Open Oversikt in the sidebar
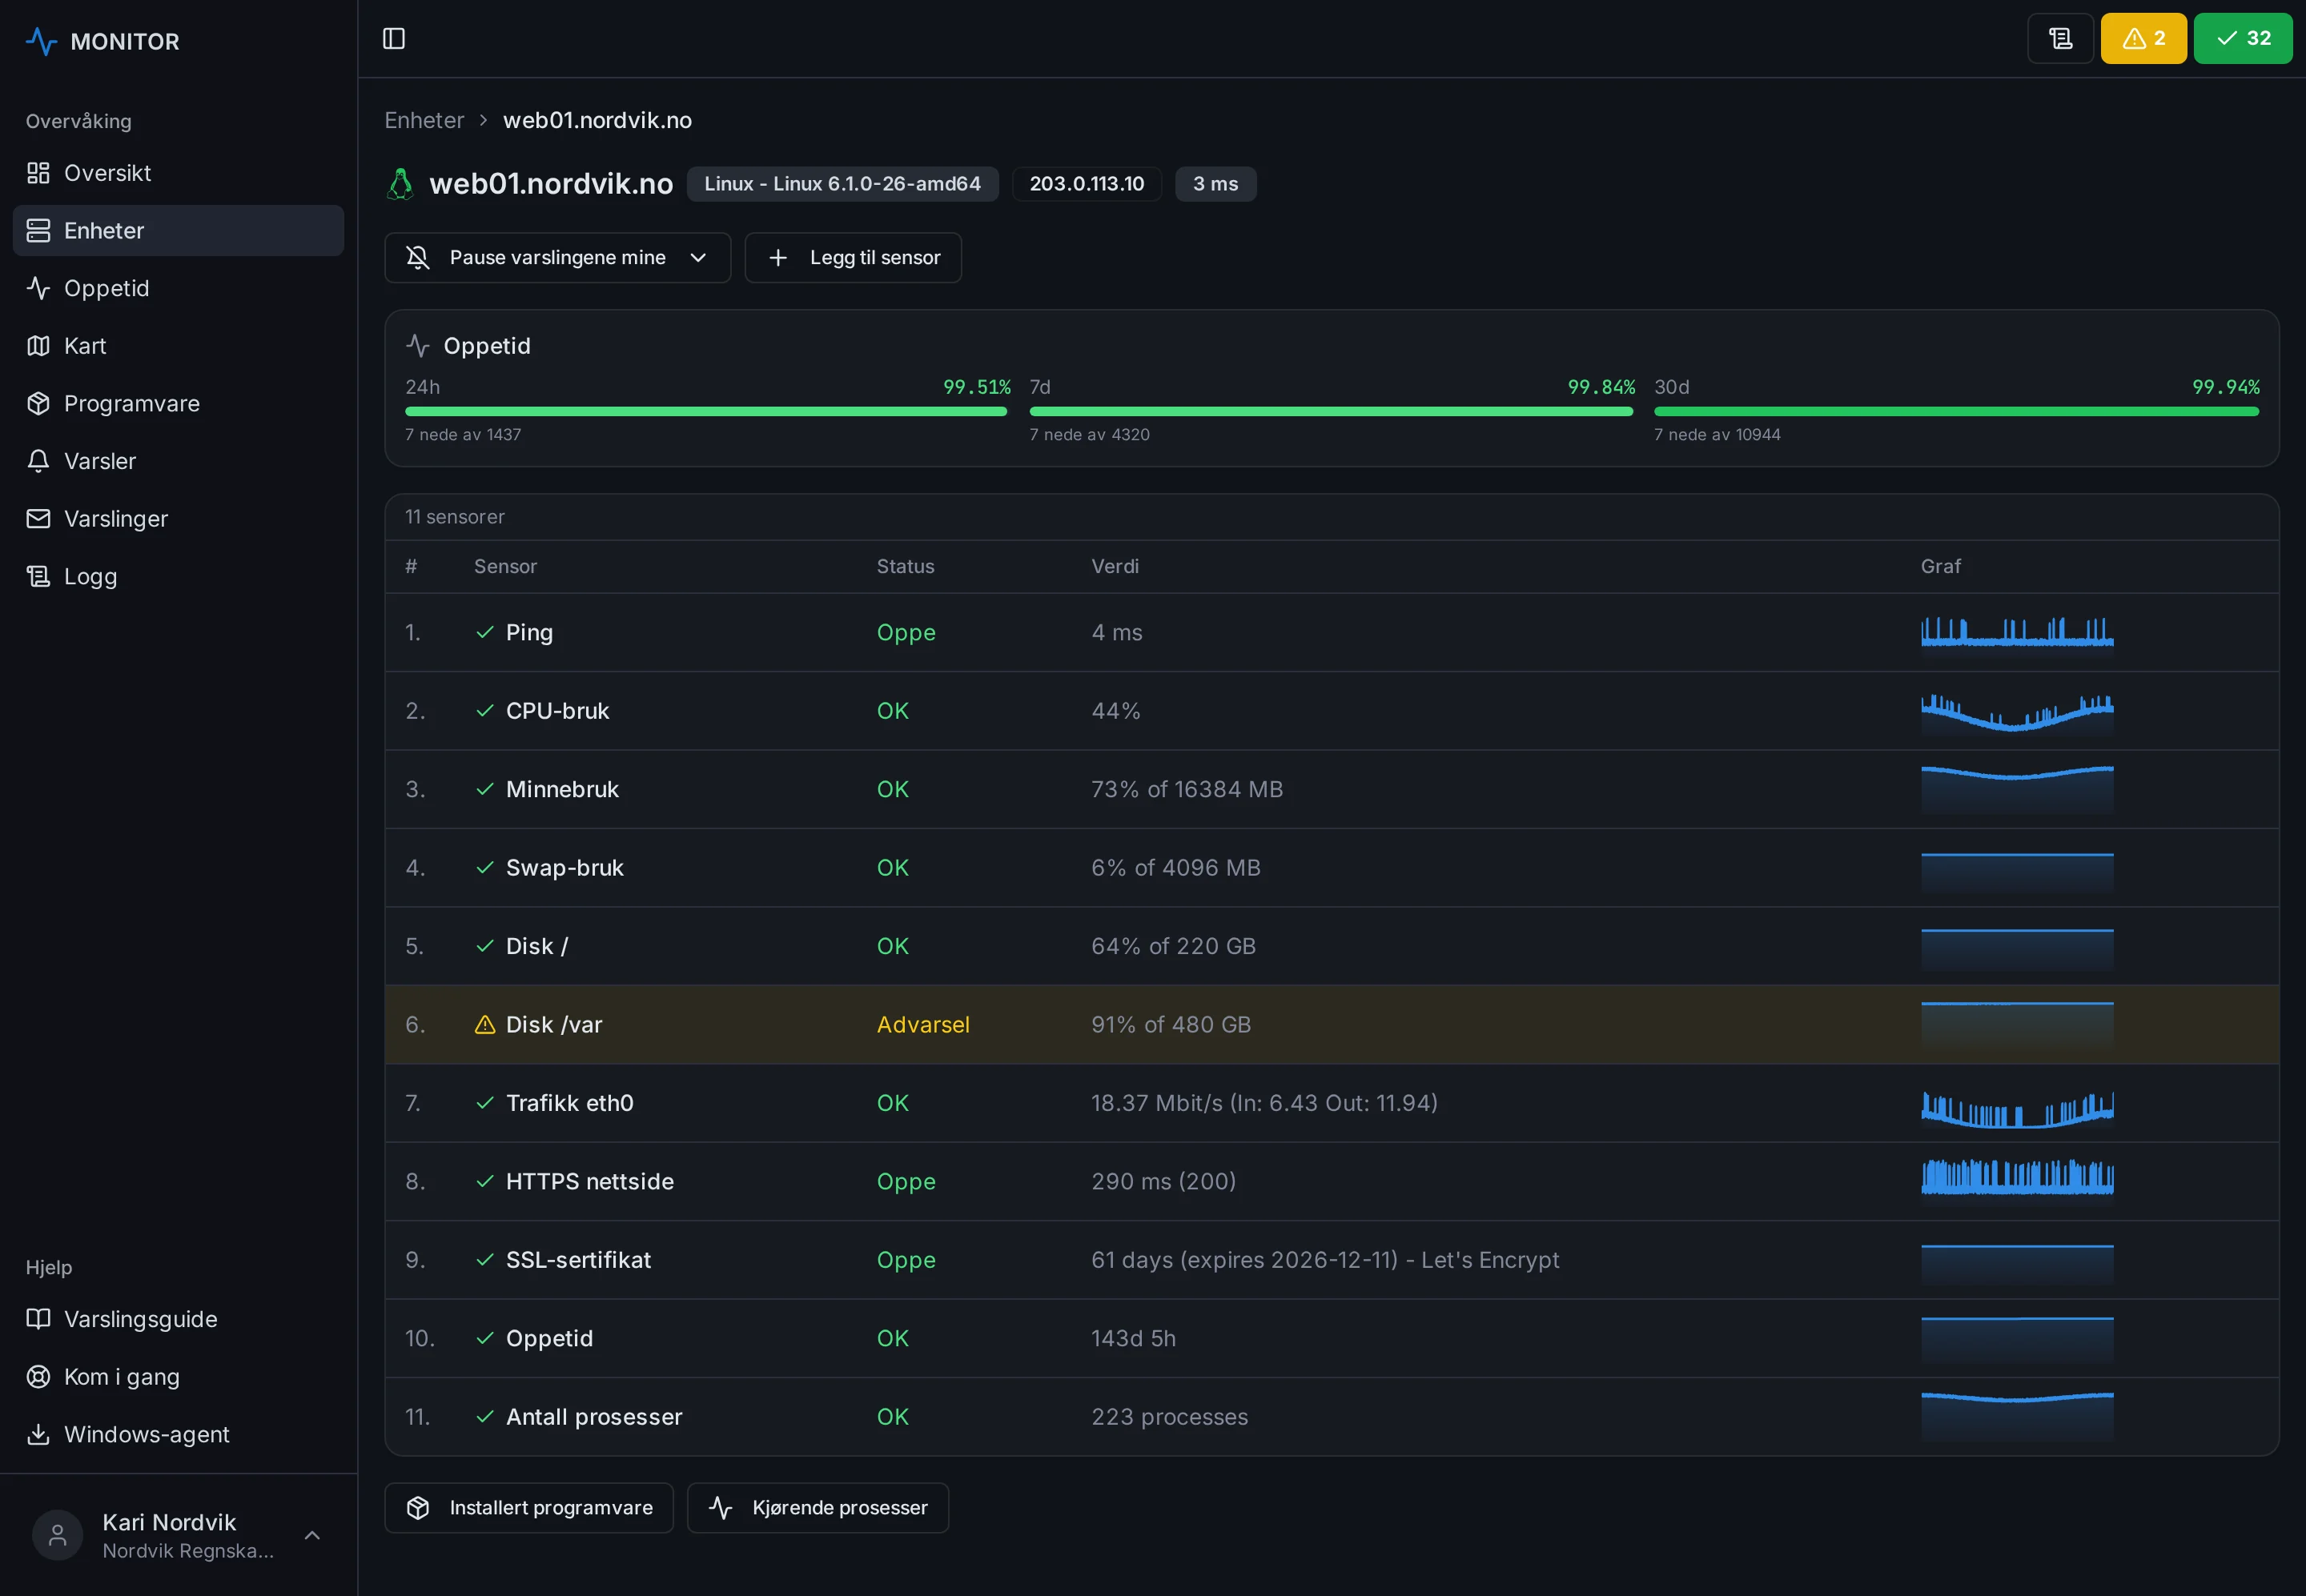The width and height of the screenshot is (2306, 1596). (178, 173)
